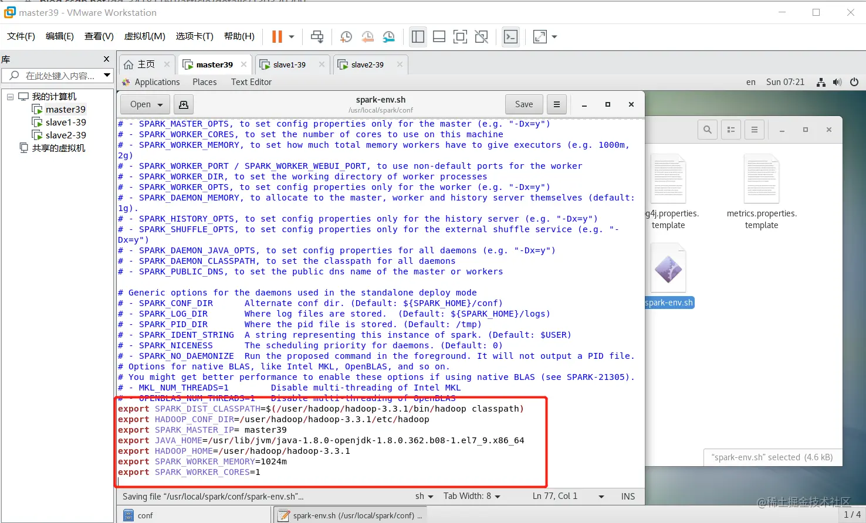Viewport: 866px width, 523px height.
Task: Open the file manager options menu
Action: point(755,130)
